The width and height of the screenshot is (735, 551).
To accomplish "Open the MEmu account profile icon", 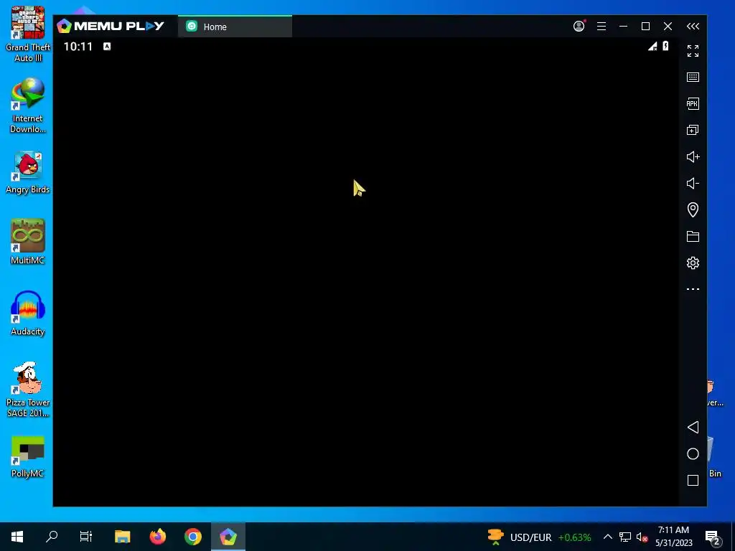I will point(579,27).
